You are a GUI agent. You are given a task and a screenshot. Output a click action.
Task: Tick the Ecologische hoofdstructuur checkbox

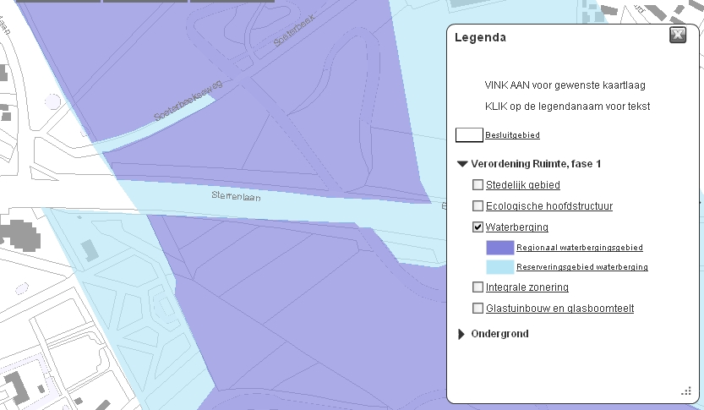478,205
